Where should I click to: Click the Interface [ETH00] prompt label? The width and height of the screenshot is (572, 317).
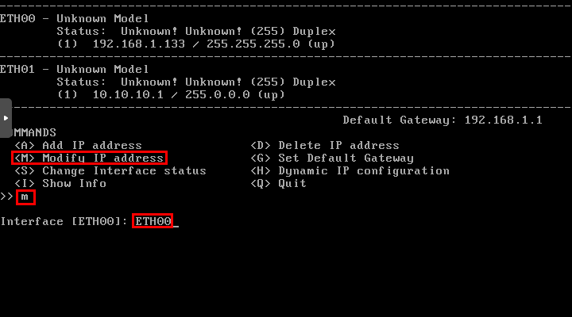point(64,221)
